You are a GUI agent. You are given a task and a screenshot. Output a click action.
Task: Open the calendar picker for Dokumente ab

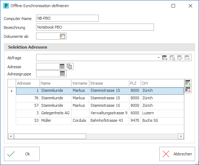(x=63, y=36)
